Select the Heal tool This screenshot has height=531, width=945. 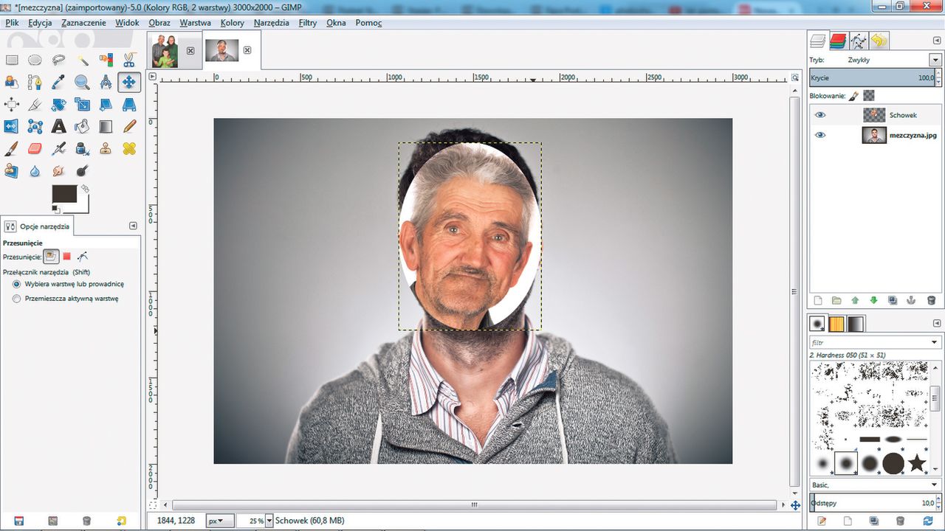click(x=129, y=148)
